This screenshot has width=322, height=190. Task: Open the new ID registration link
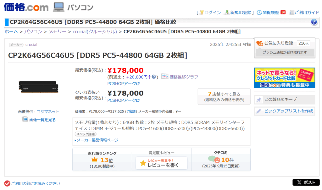(x=241, y=13)
